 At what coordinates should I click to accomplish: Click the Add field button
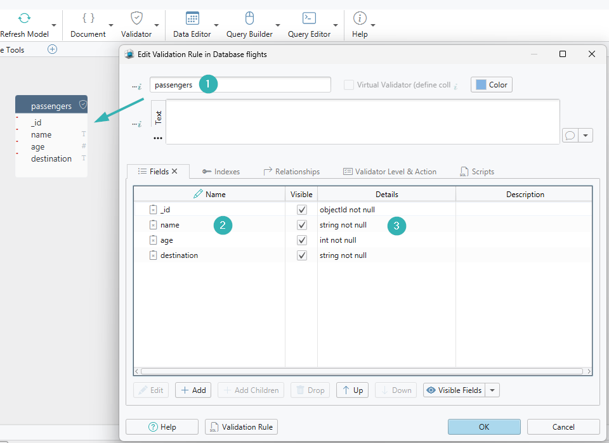click(x=193, y=390)
